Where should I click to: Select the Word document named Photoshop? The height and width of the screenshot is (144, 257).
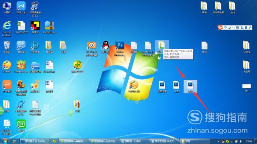(49, 67)
